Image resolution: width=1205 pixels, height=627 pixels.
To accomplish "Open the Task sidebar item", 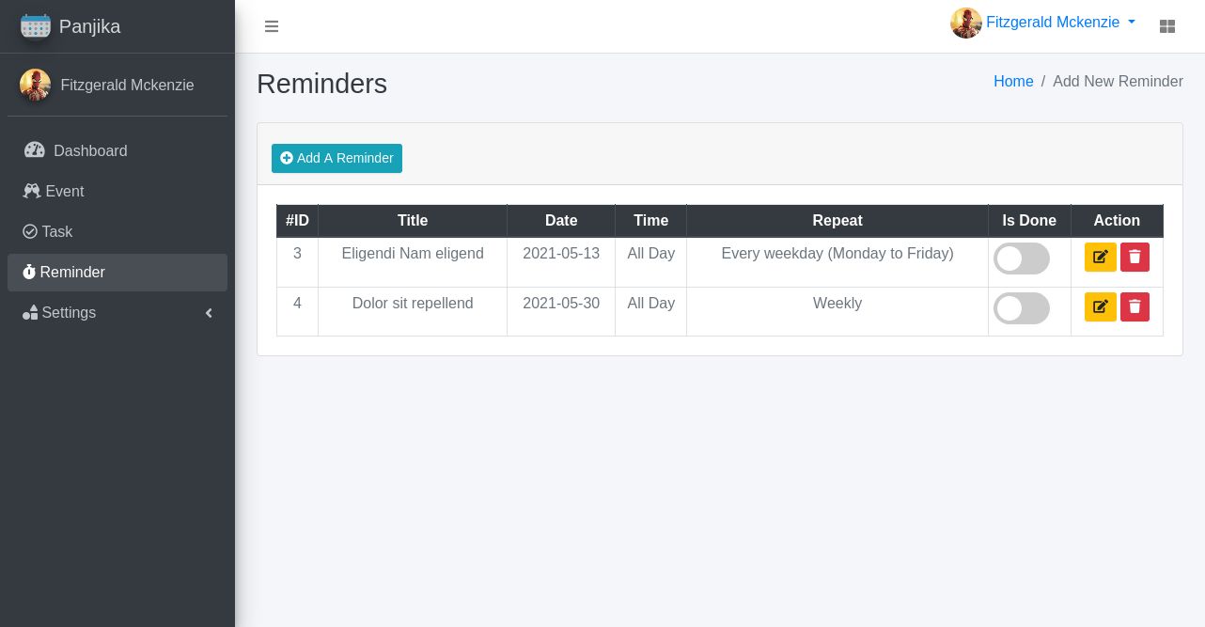I will coord(56,231).
